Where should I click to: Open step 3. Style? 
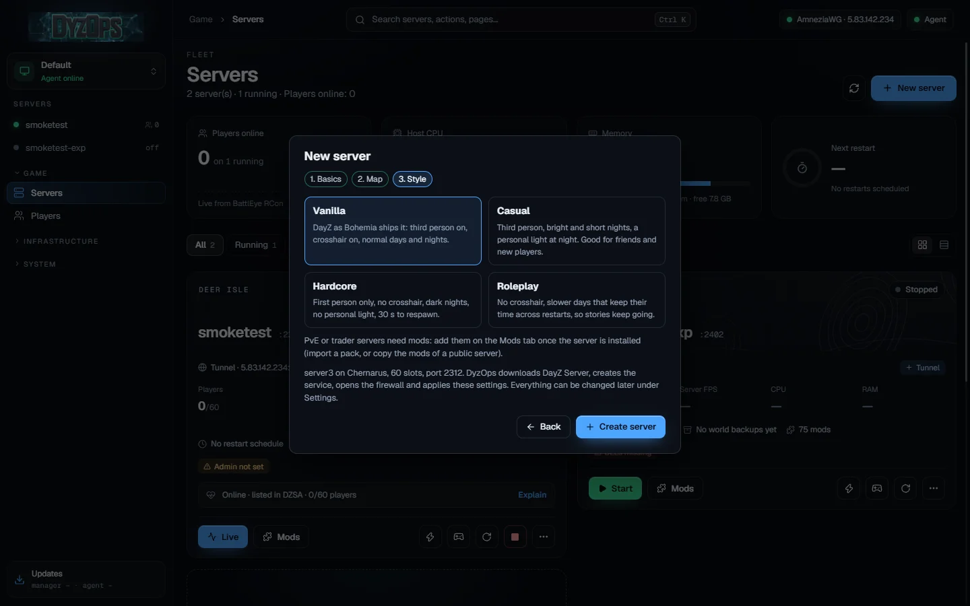[412, 179]
